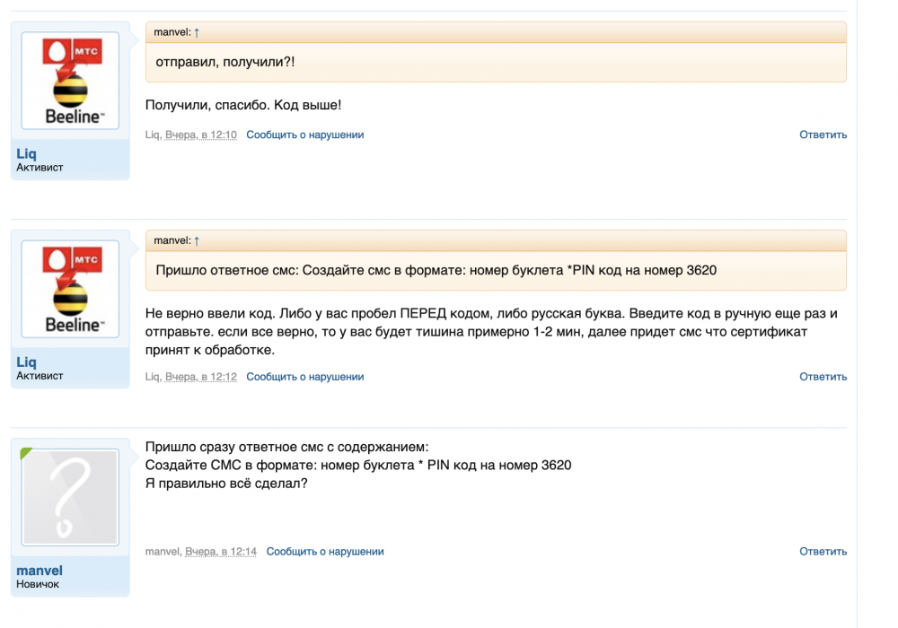Screen dimensions: 898x628
Task: Open the permalink "Вчера, в 12:12"
Action: click(201, 377)
